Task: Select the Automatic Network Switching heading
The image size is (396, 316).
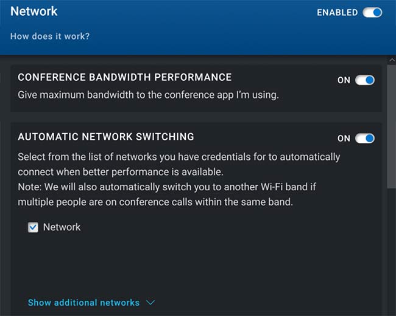Action: point(106,137)
